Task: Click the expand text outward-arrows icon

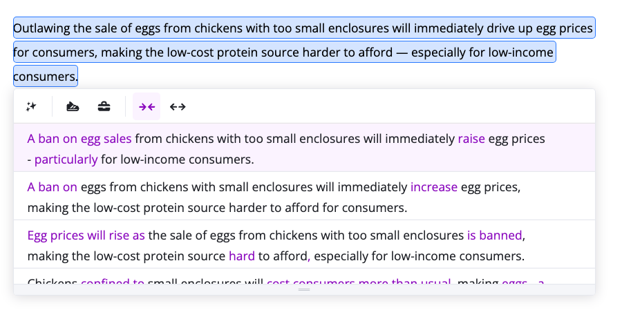Action: [178, 106]
